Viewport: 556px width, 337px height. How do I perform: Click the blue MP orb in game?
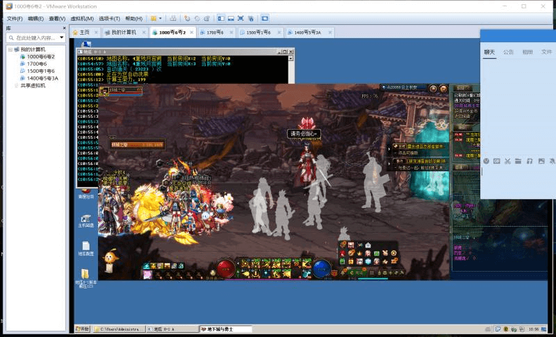pos(322,269)
